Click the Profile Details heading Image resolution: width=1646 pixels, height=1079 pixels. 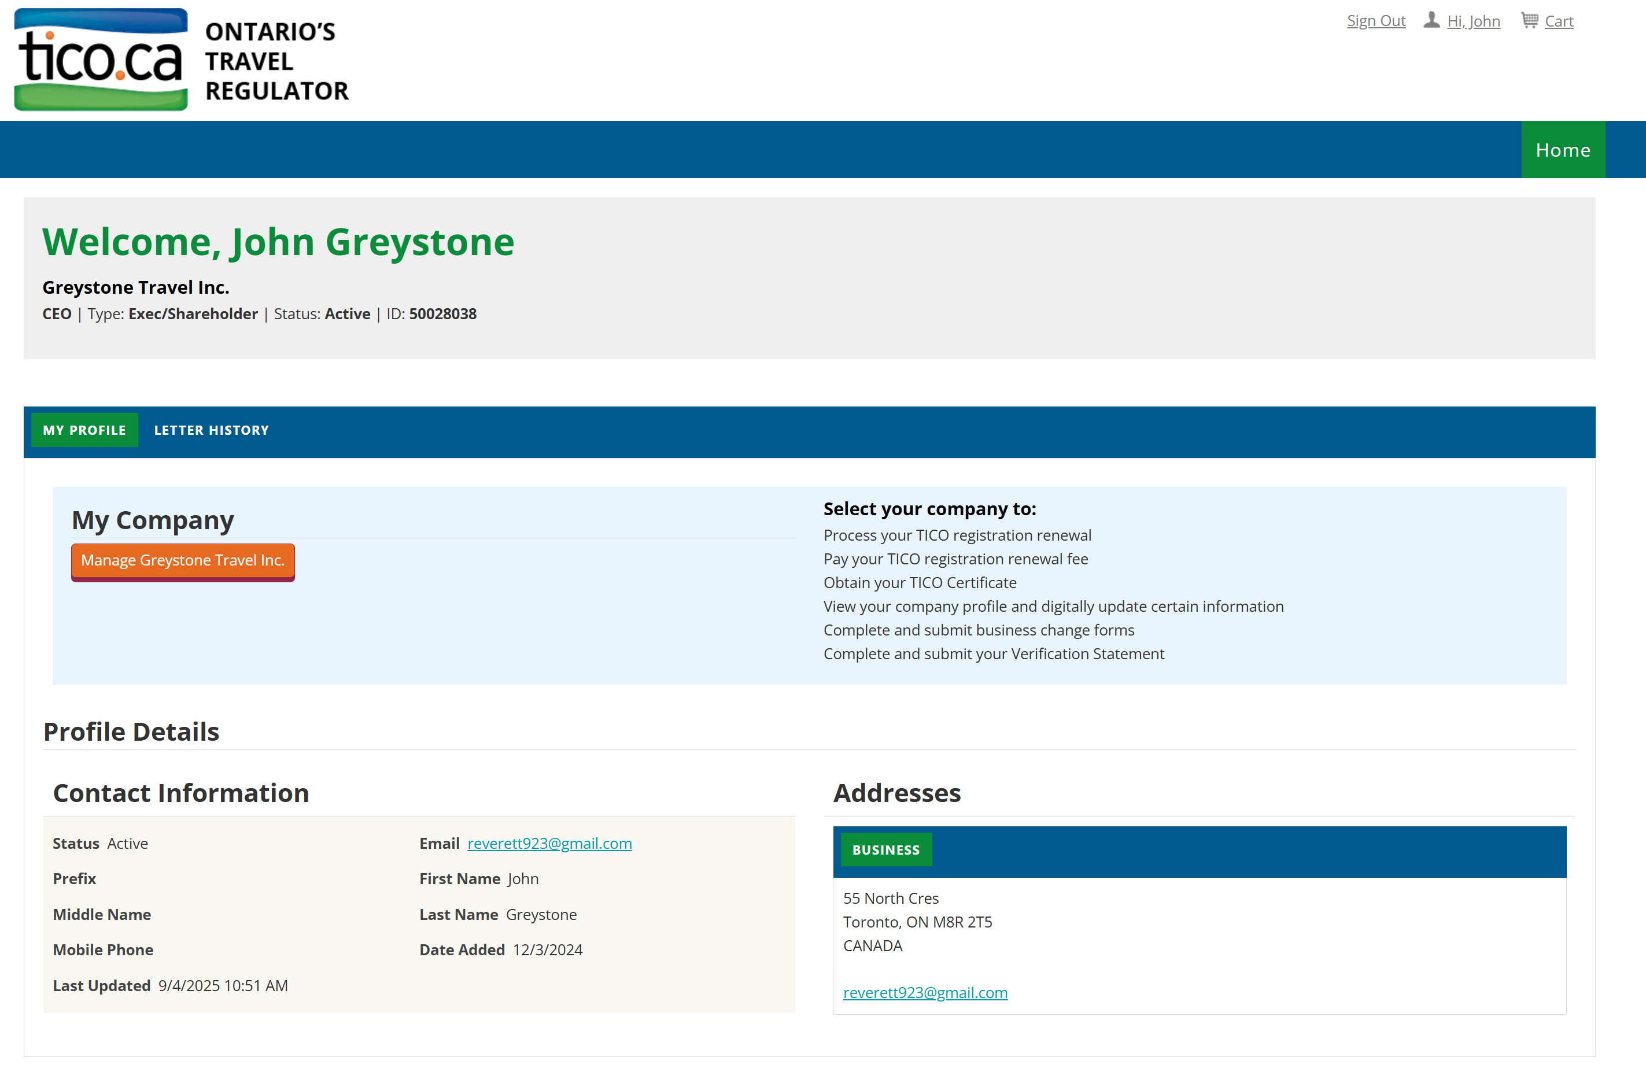point(131,731)
